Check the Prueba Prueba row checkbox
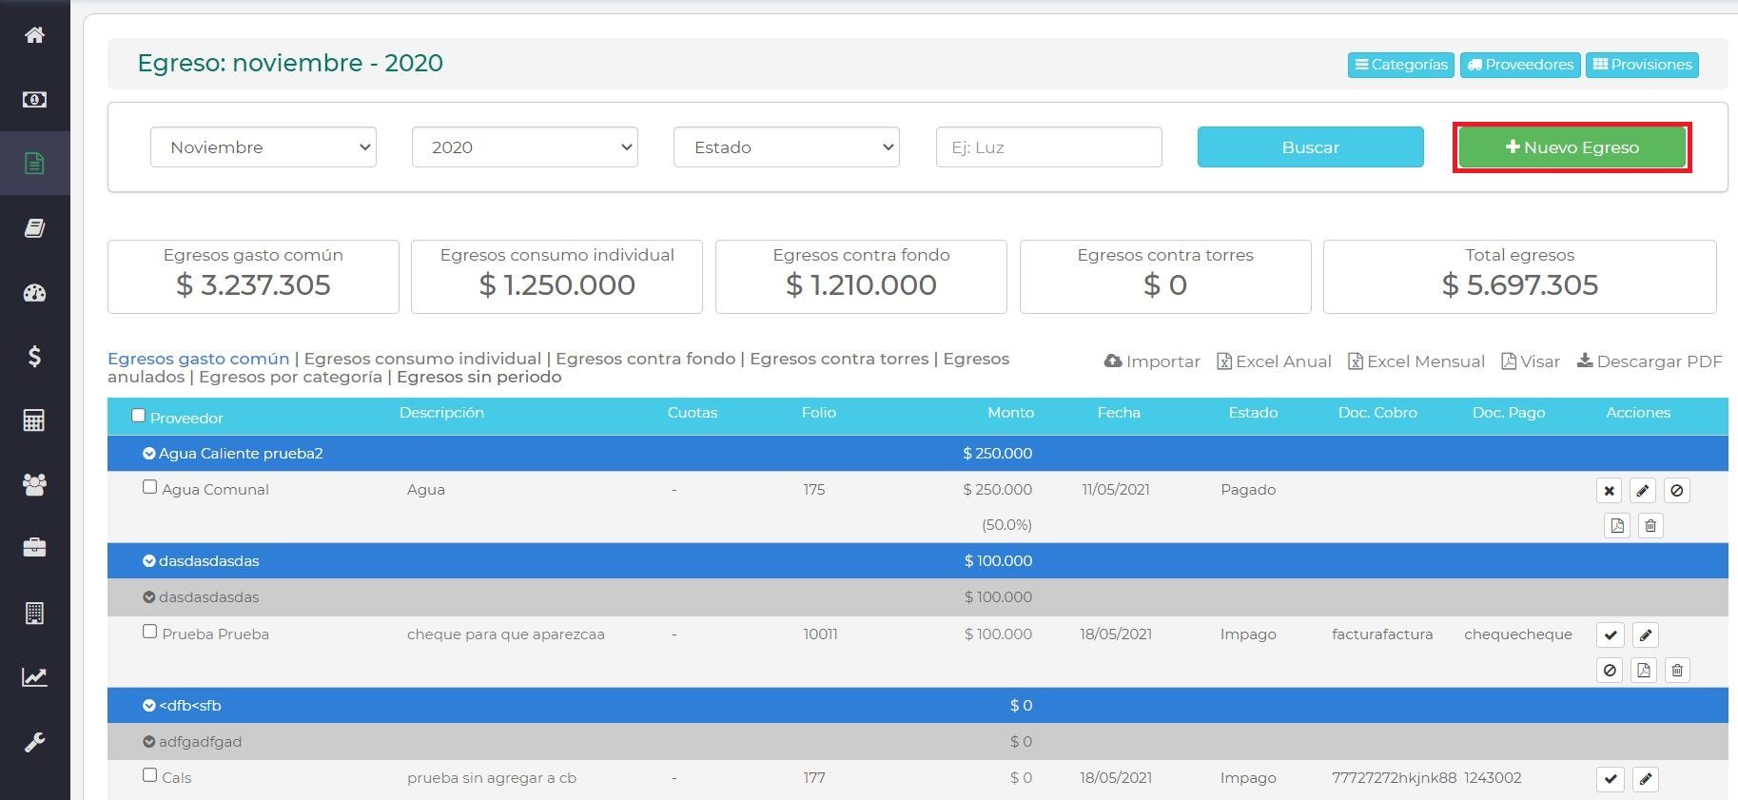 [149, 632]
